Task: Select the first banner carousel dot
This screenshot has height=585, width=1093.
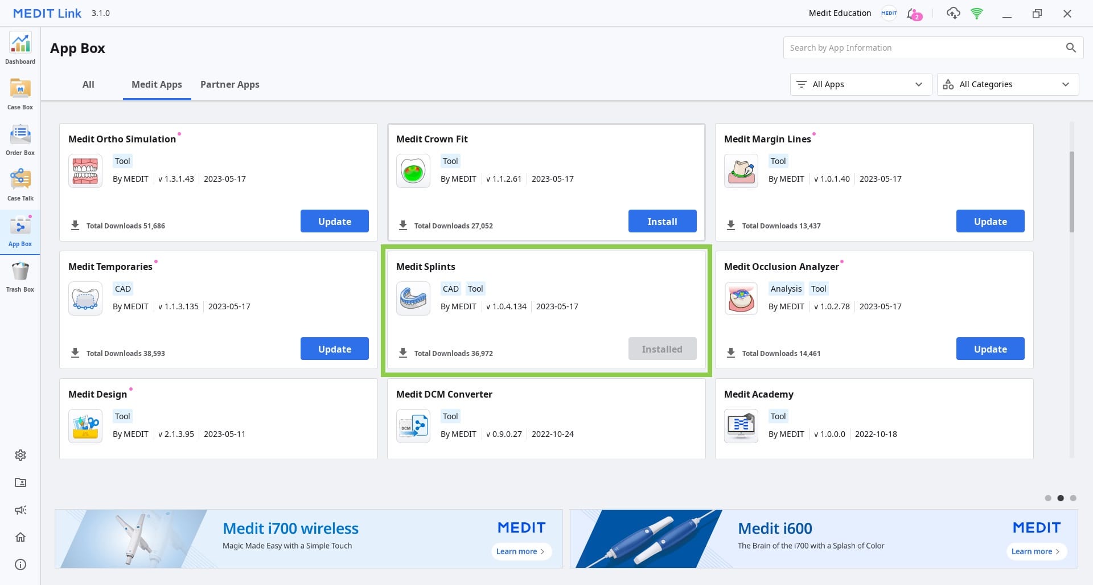Action: click(1048, 498)
